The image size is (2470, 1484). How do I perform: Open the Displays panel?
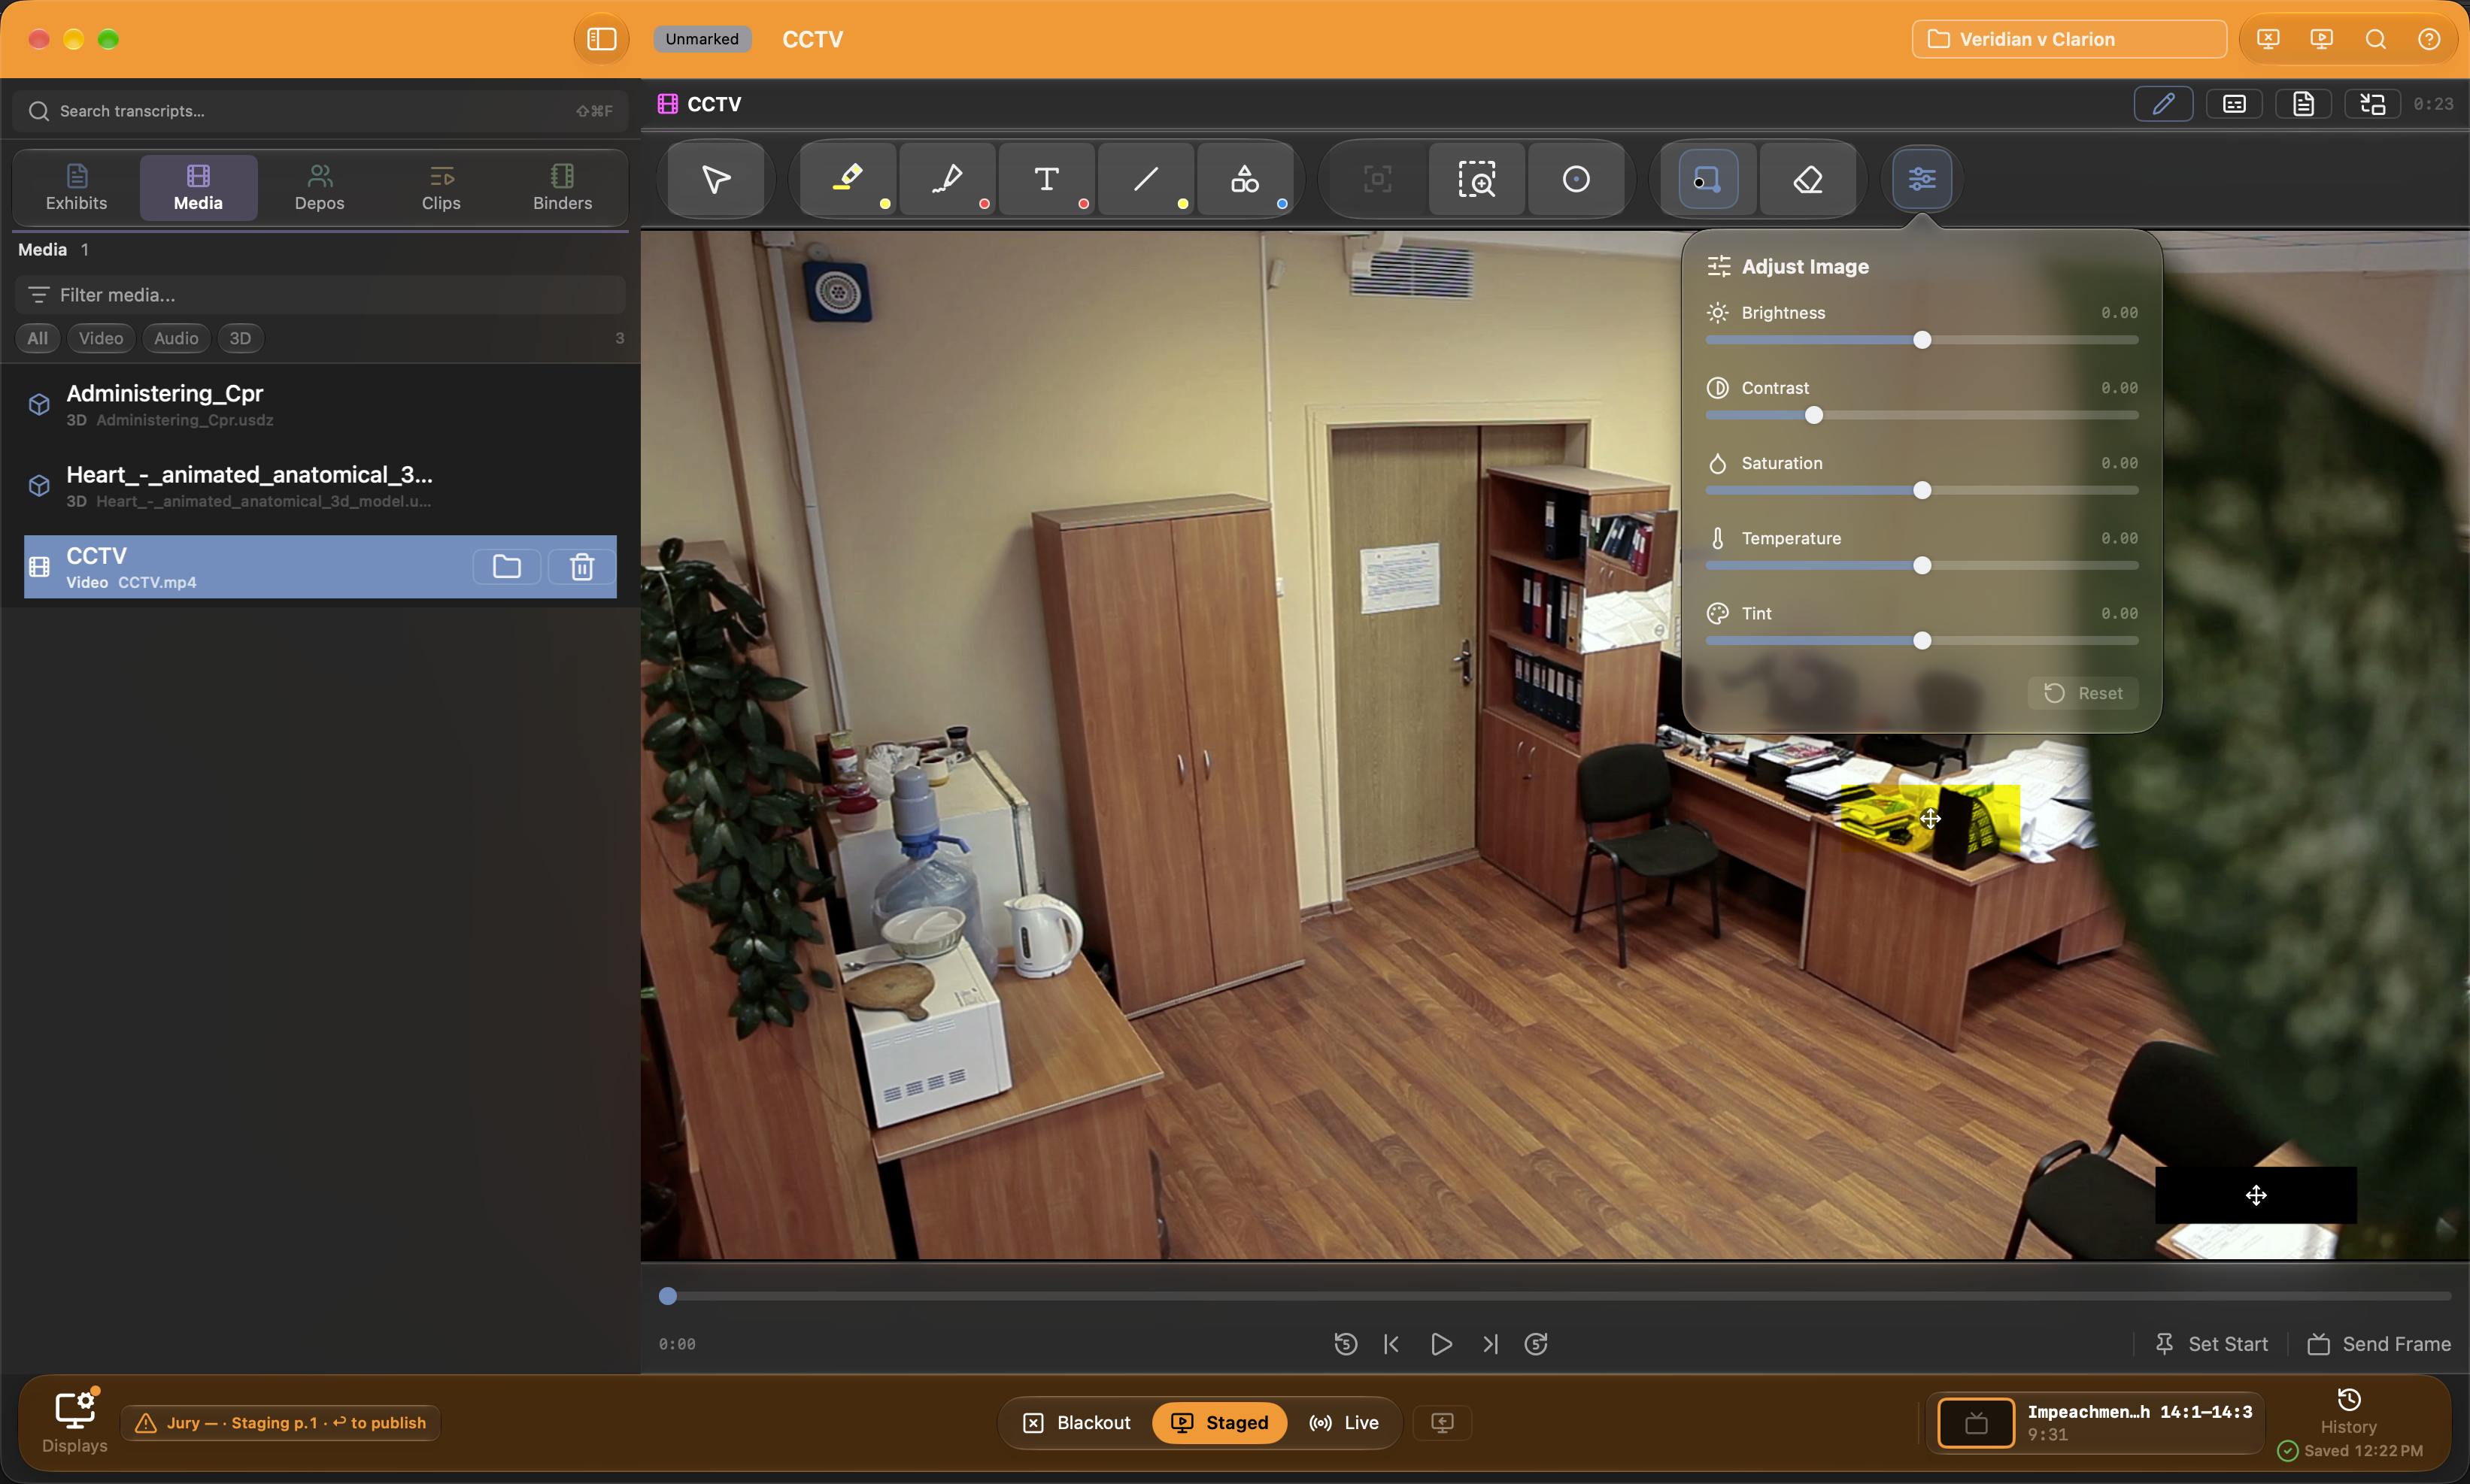(74, 1422)
